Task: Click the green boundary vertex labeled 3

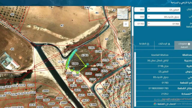Action: point(72,70)
